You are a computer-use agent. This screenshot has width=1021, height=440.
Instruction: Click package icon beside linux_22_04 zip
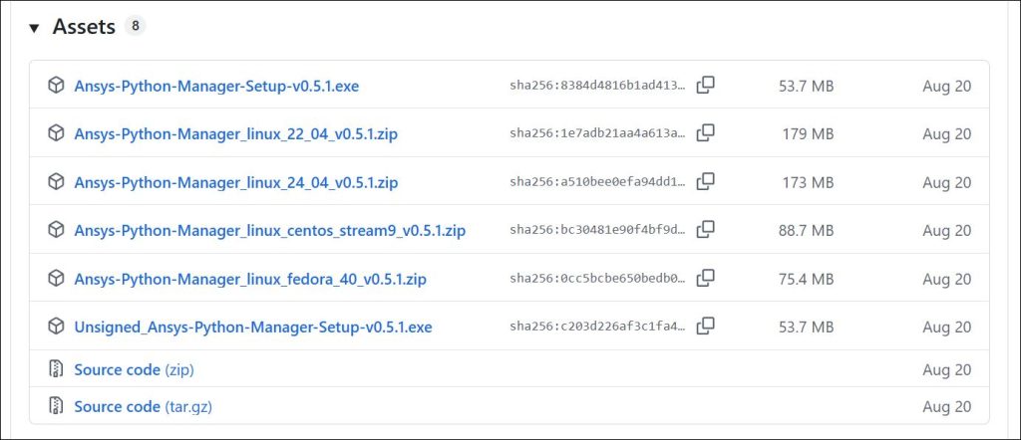[x=56, y=133]
